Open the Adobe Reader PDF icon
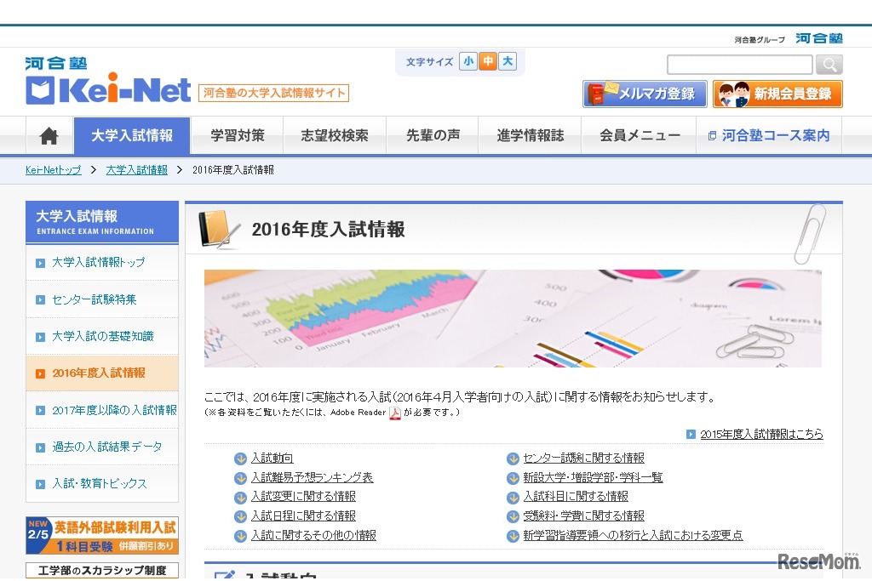 click(x=395, y=413)
